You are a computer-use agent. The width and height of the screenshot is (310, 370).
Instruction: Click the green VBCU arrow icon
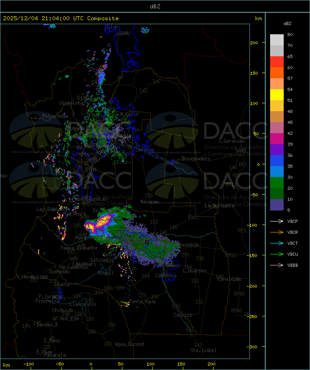277,254
